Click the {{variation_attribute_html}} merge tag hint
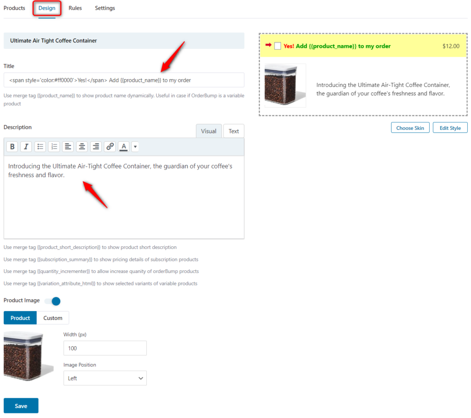The image size is (471, 418). tap(100, 283)
